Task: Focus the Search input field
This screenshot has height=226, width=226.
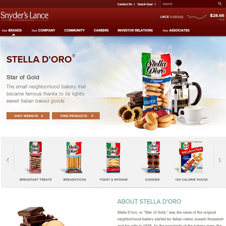Action: [189, 4]
